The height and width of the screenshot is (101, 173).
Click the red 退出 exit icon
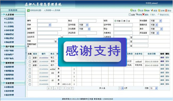pos(166,10)
